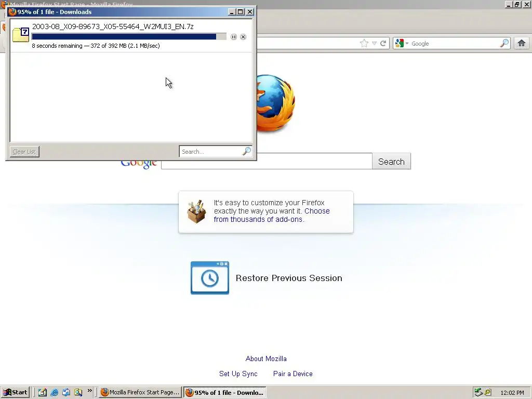Click the Search button on start page
This screenshot has height=399, width=532.
(x=392, y=162)
